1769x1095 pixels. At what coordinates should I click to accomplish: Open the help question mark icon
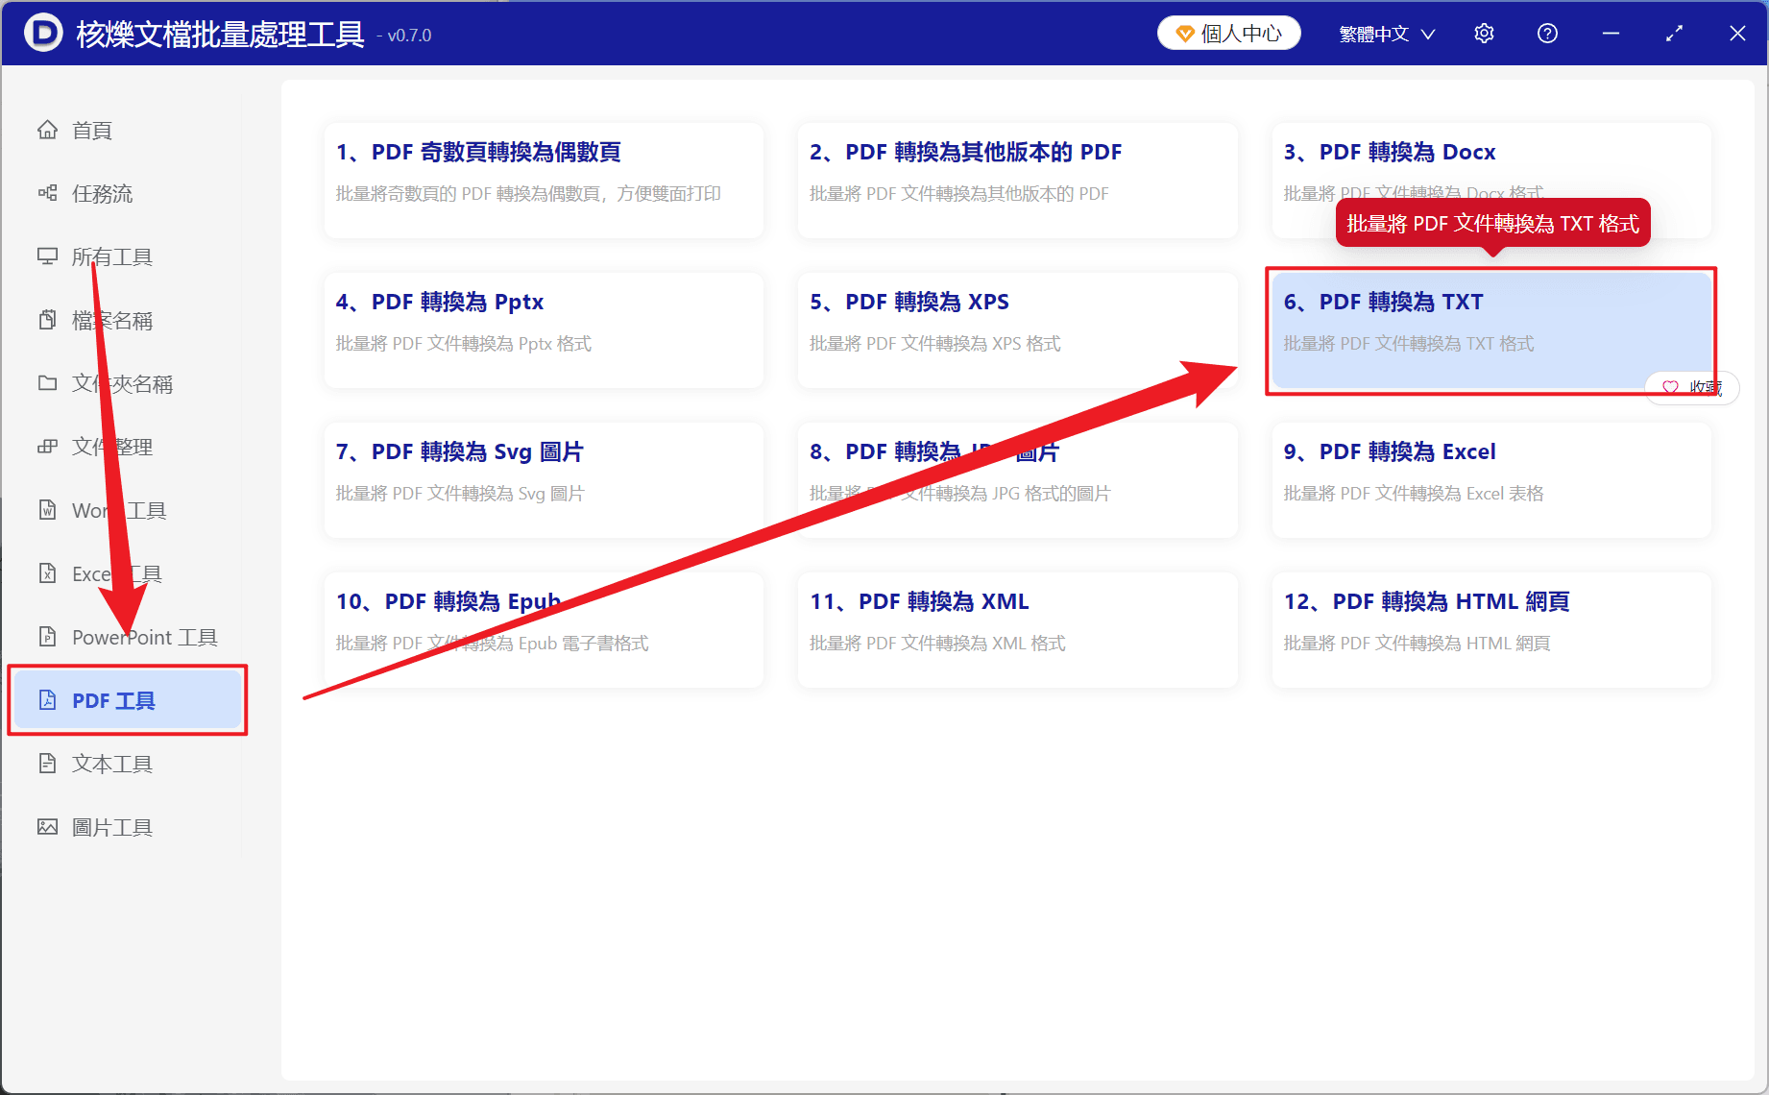tap(1547, 34)
